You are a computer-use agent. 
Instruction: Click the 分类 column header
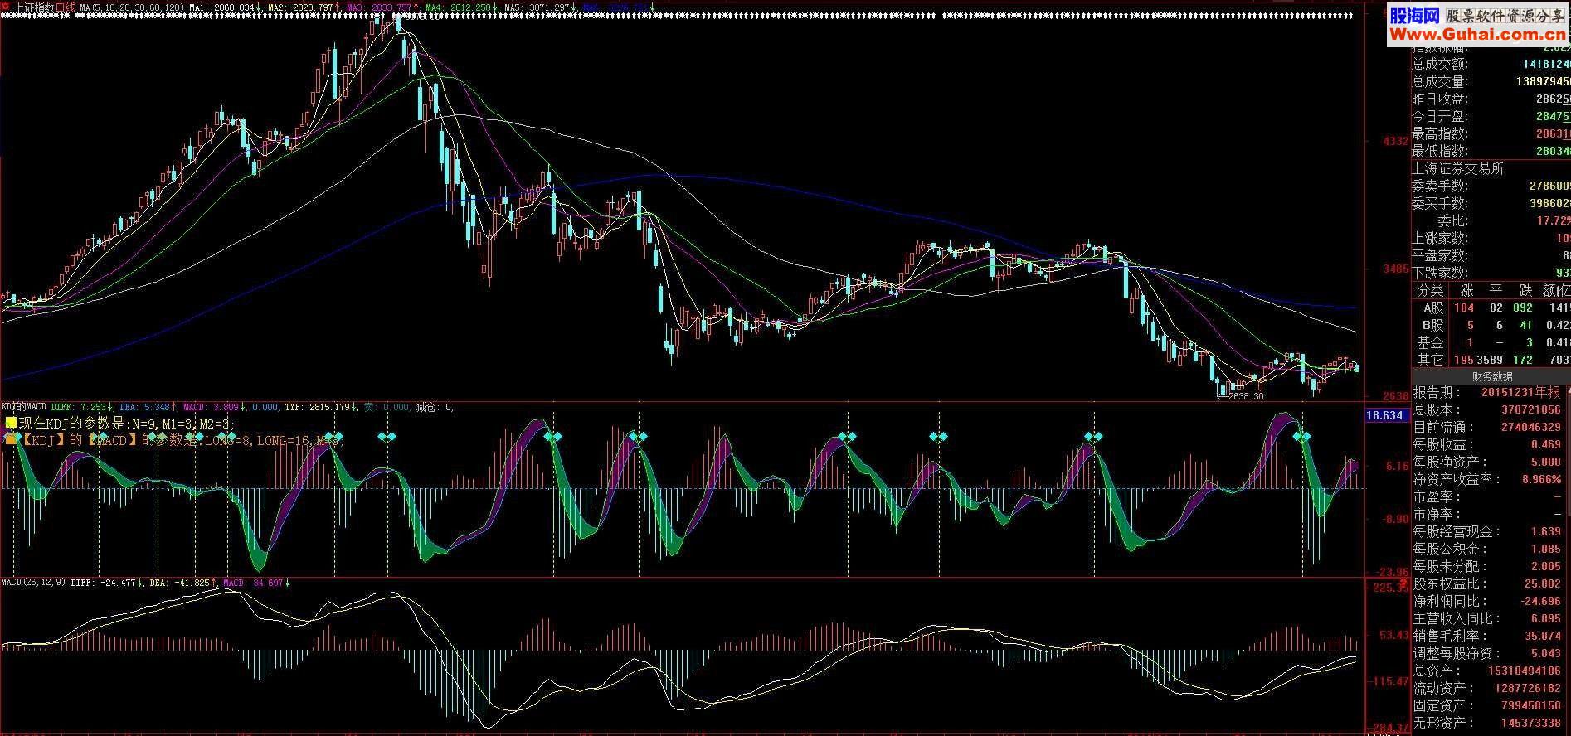(1430, 290)
